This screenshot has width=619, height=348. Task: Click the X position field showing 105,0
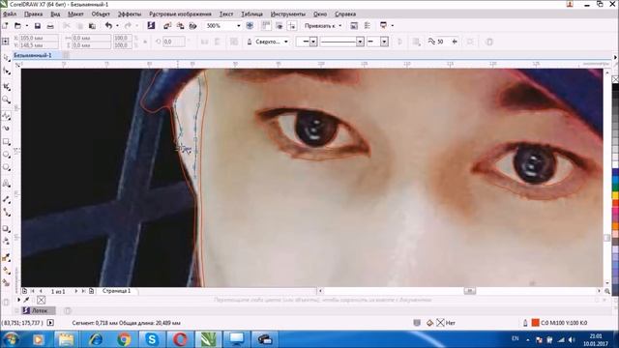coord(39,38)
